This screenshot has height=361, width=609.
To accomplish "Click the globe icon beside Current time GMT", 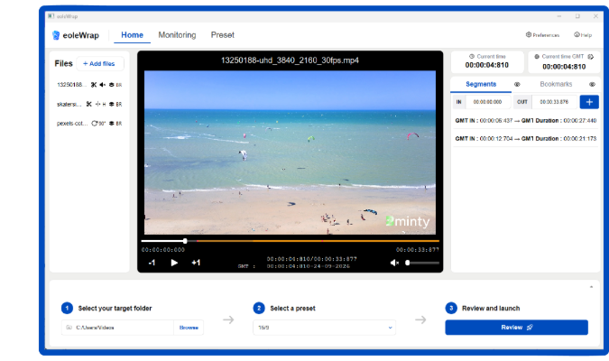I will tap(537, 57).
